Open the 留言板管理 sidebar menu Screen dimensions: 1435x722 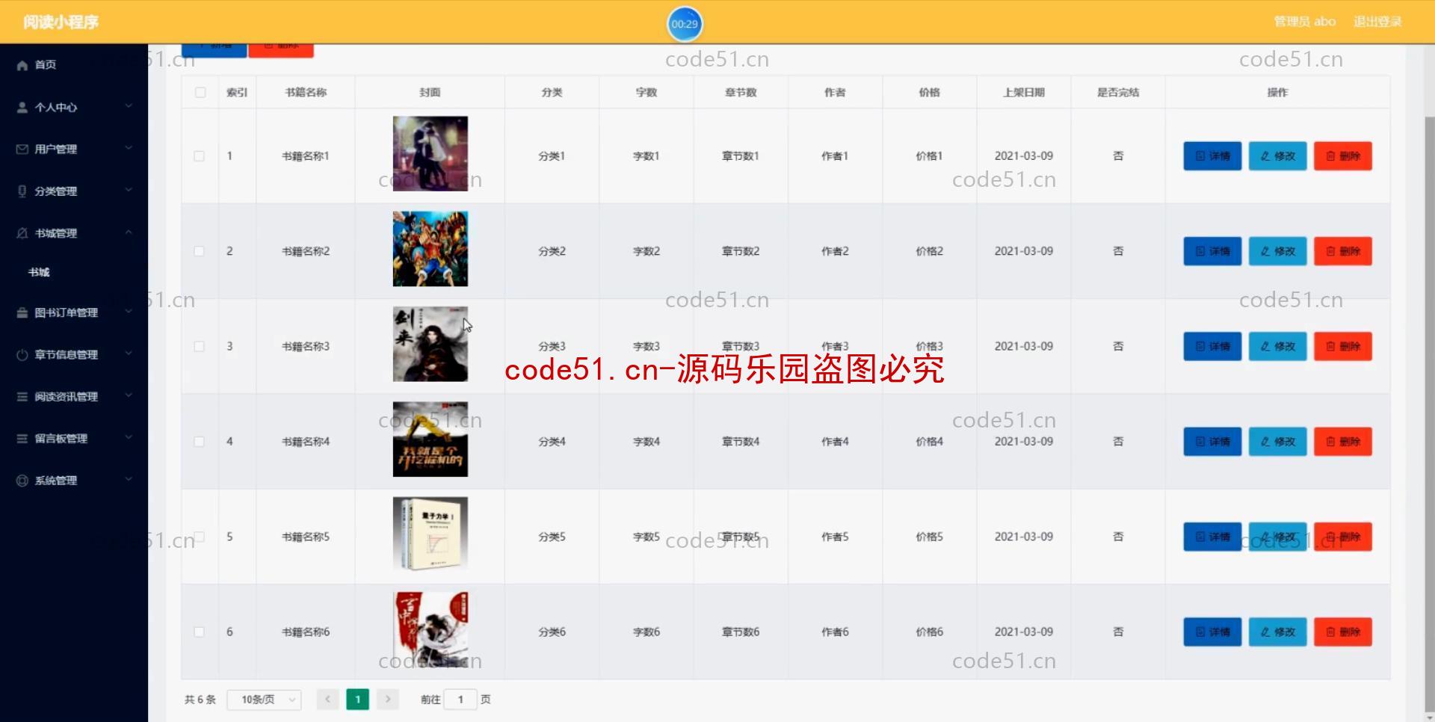pyautogui.click(x=74, y=439)
